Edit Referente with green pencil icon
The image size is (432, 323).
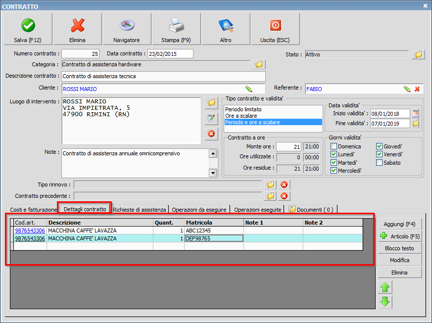407,89
